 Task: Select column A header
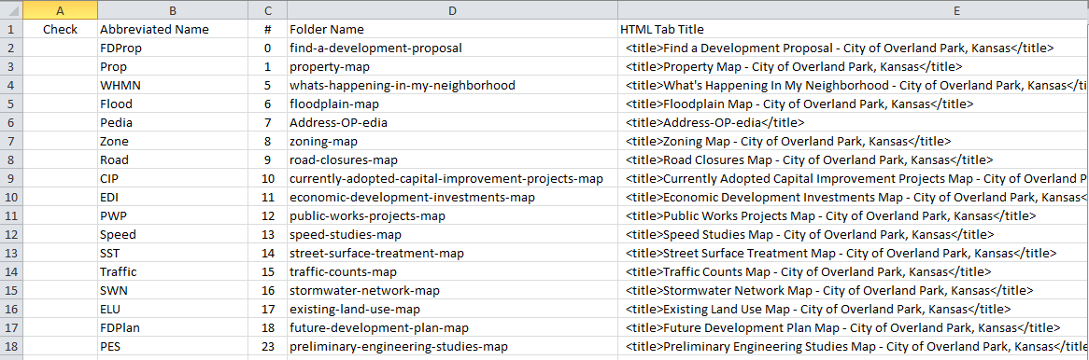tap(60, 10)
